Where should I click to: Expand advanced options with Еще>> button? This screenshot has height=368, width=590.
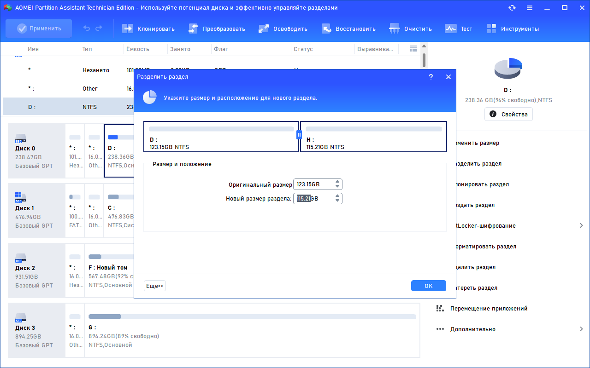pos(155,286)
